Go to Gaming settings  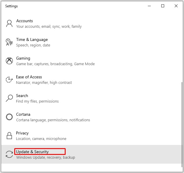click(23, 58)
